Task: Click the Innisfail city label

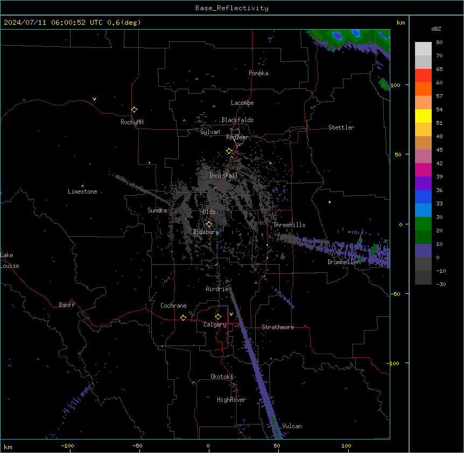Action: 223,175
